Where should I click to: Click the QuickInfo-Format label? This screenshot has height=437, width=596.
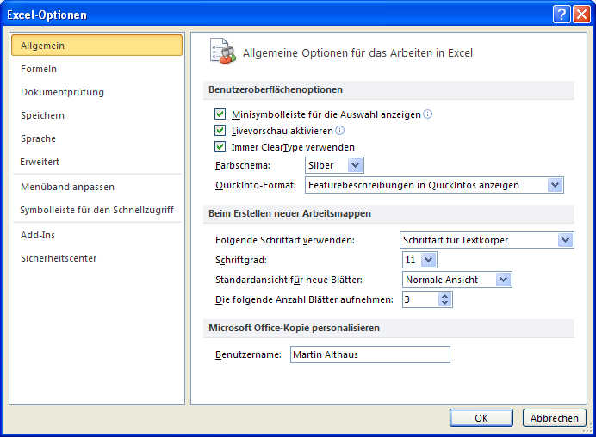pyautogui.click(x=256, y=185)
